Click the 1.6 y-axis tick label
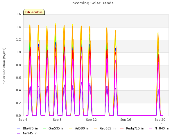Viewport: 186px width, 139px height. [18, 14]
